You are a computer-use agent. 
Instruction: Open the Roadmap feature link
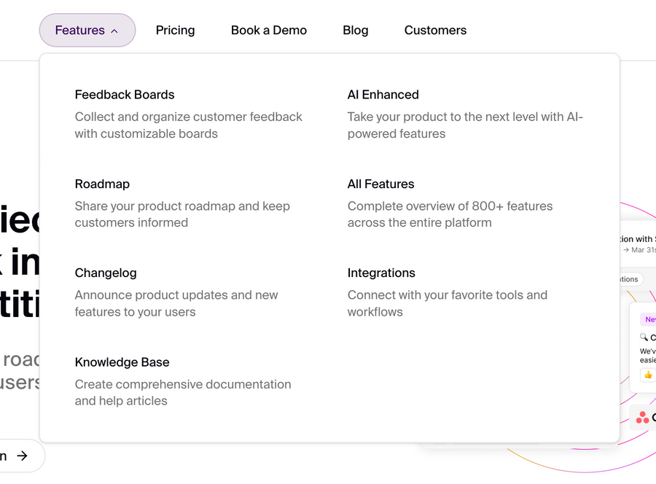coord(102,184)
